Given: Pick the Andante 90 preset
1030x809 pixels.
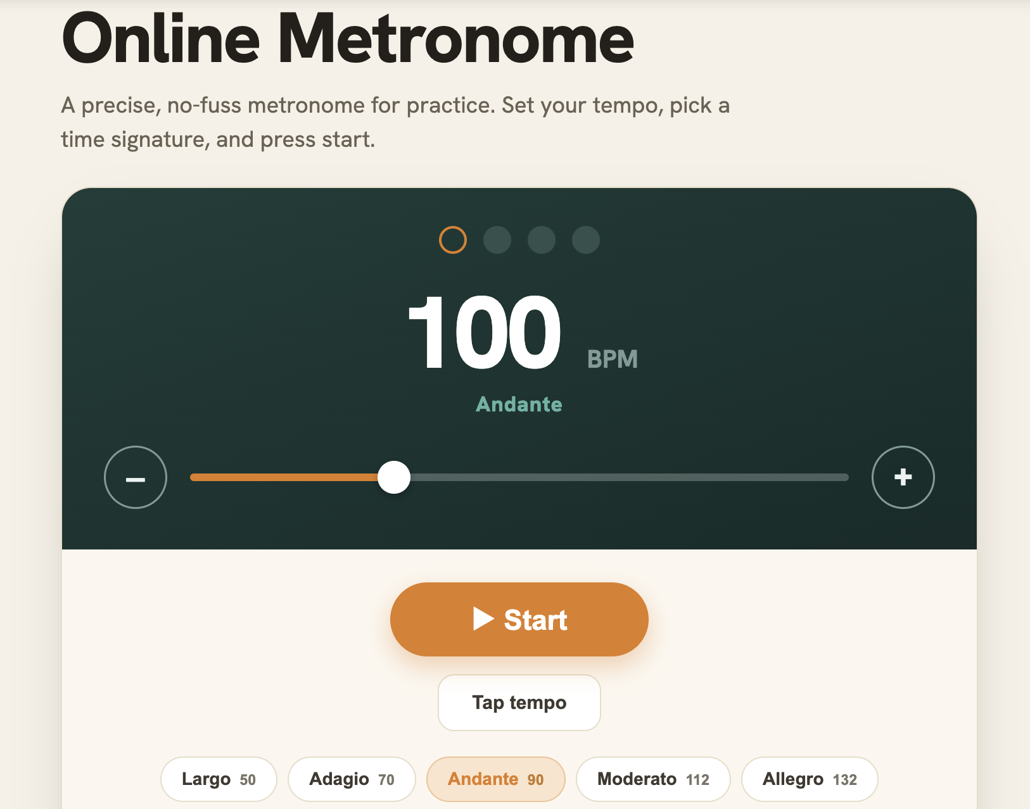Looking at the screenshot, I should pyautogui.click(x=496, y=779).
